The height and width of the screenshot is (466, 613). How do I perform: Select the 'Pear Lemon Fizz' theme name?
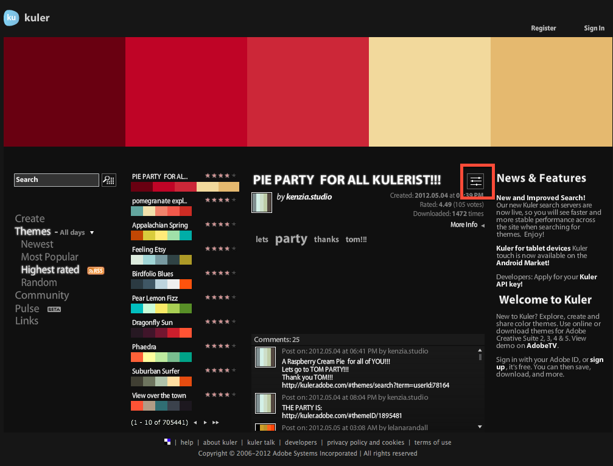pyautogui.click(x=155, y=298)
